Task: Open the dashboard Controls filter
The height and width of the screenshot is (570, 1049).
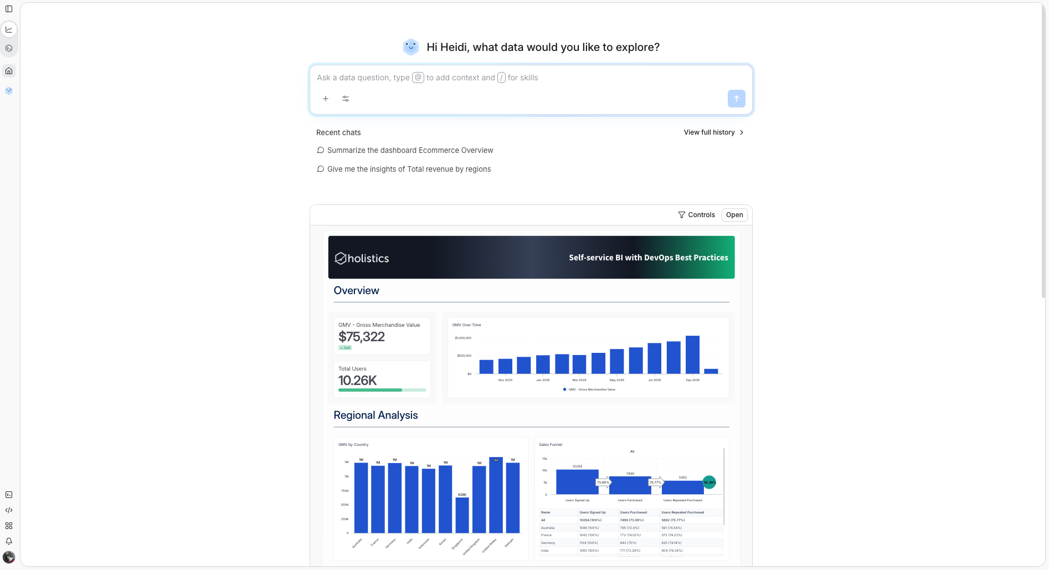Action: (x=697, y=215)
